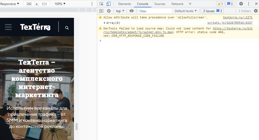Expand the Array(0) console entry
Screen dimensions: 259x140
[x=104, y=23]
